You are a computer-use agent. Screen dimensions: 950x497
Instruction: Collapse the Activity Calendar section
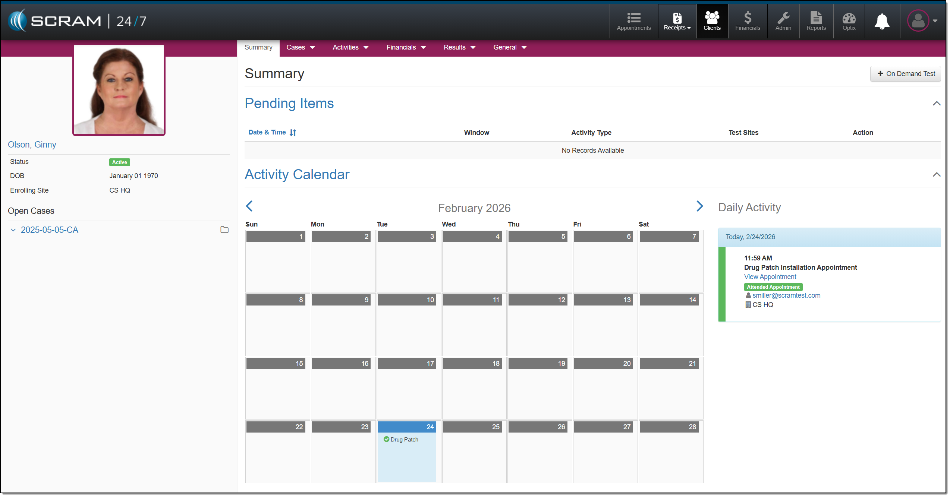click(x=936, y=175)
